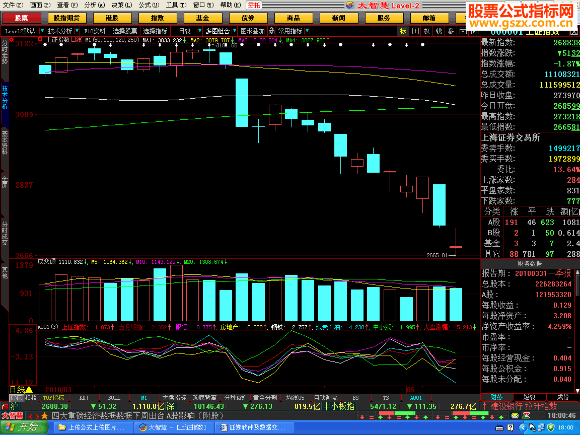The width and height of the screenshot is (580, 435).
Task: Click the red up arrow before 建设银行
Action: click(484, 406)
